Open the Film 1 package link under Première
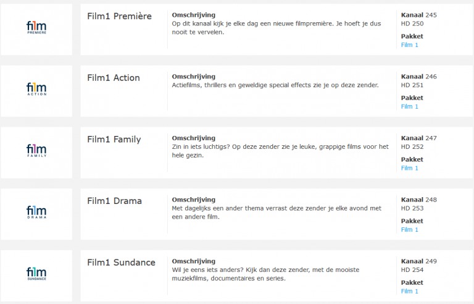This screenshot has height=304, width=474. click(409, 45)
